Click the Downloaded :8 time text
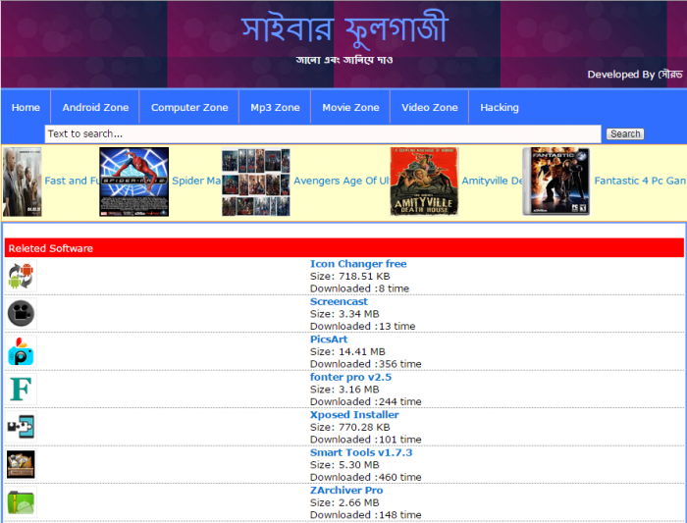 (x=359, y=288)
